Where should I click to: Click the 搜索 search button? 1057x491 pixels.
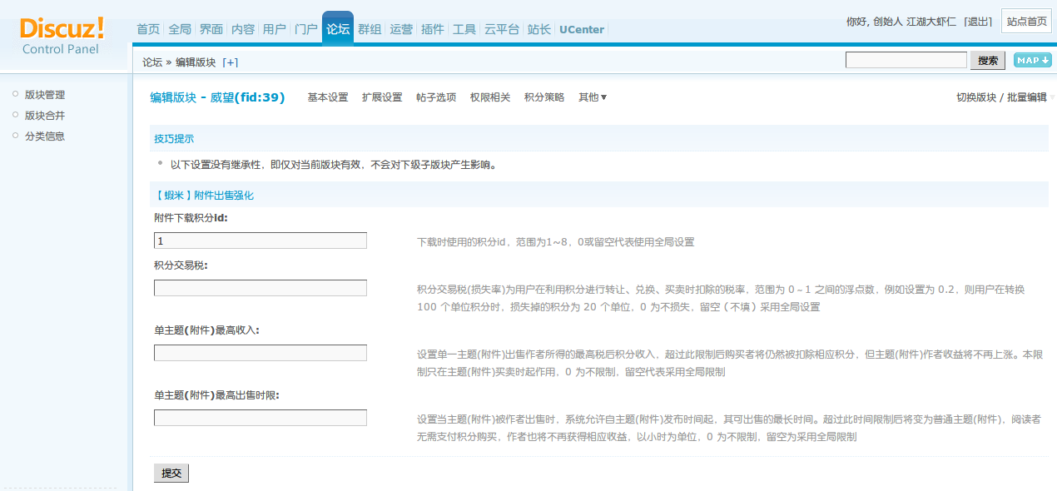point(988,61)
